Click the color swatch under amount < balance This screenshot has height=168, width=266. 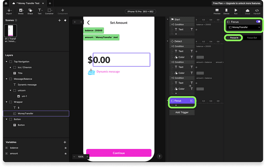coord(200,73)
